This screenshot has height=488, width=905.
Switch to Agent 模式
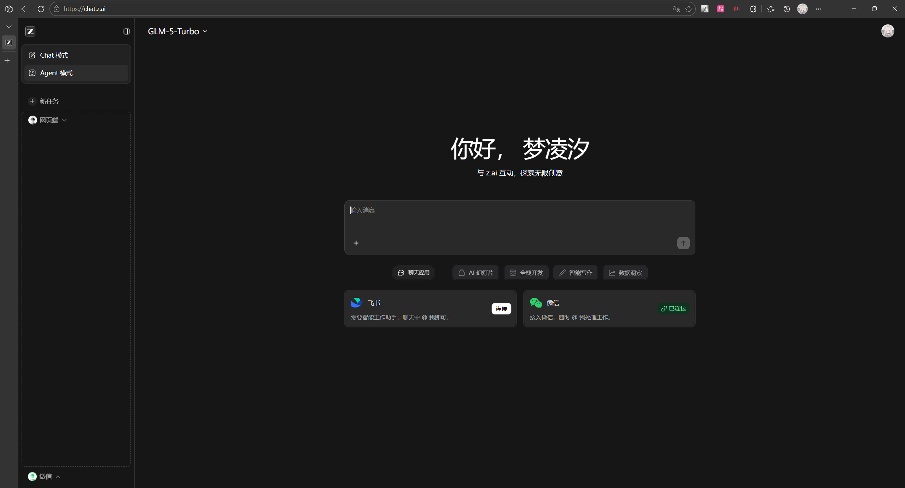pyautogui.click(x=76, y=73)
